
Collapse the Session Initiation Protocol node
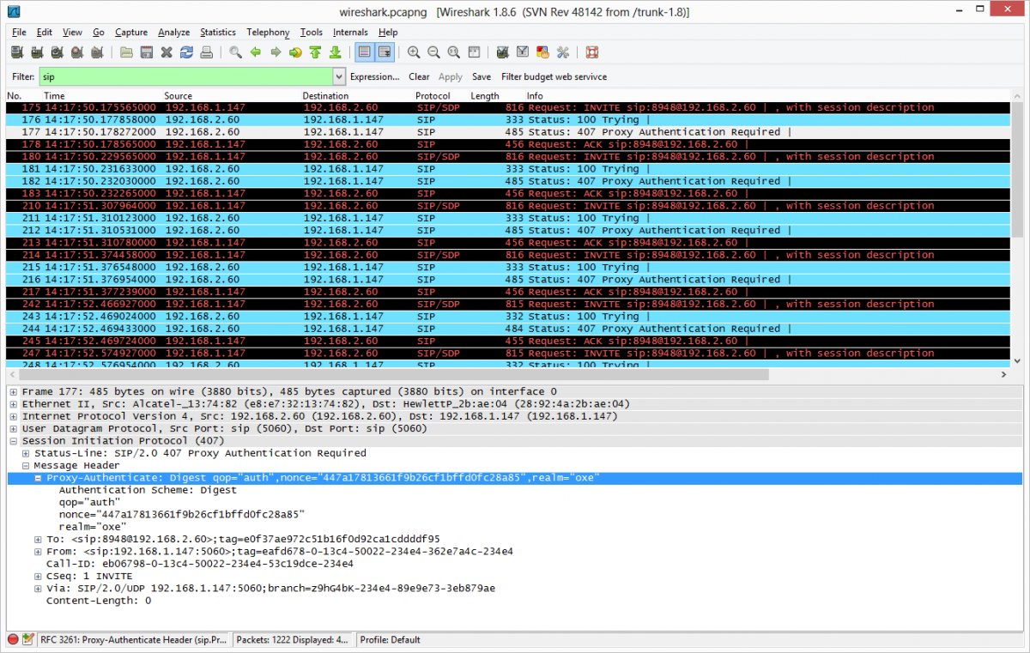point(15,441)
